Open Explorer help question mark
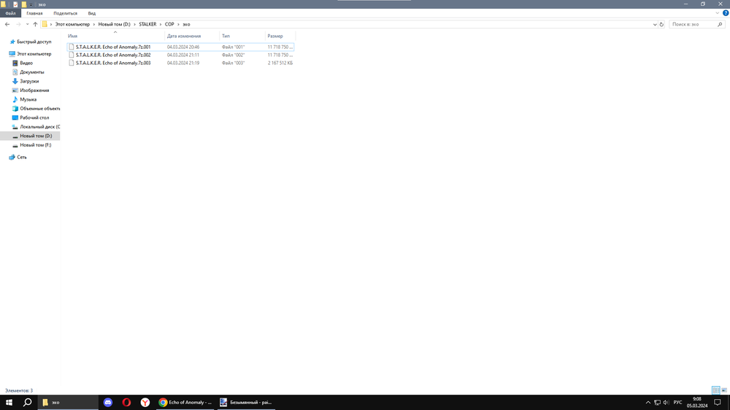 point(726,13)
